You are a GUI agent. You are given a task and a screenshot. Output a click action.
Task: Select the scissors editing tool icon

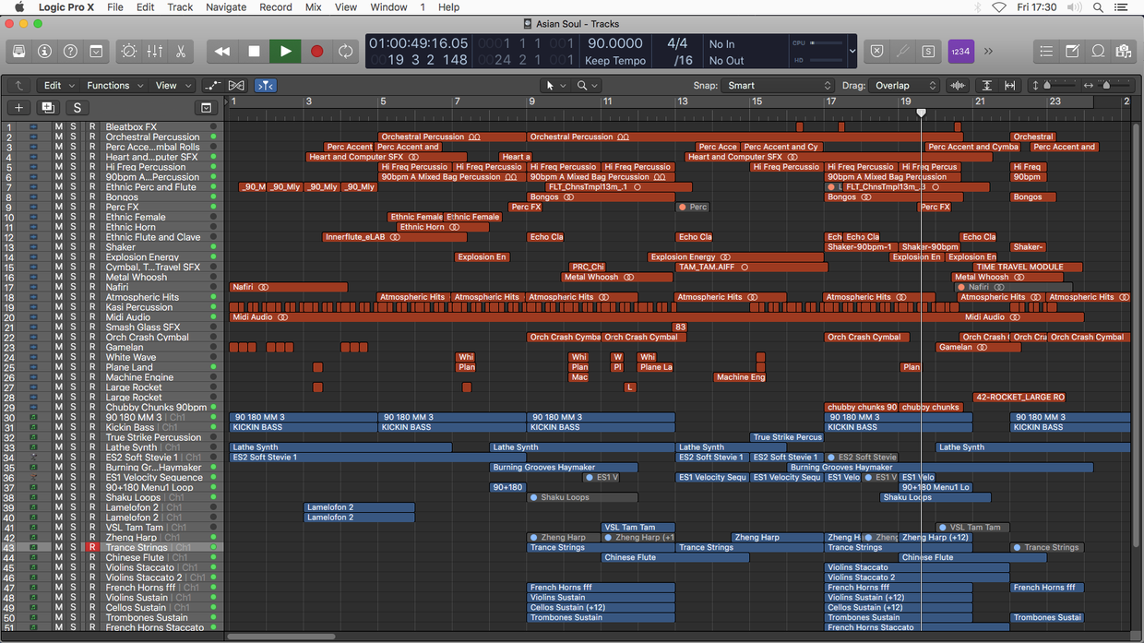(180, 53)
